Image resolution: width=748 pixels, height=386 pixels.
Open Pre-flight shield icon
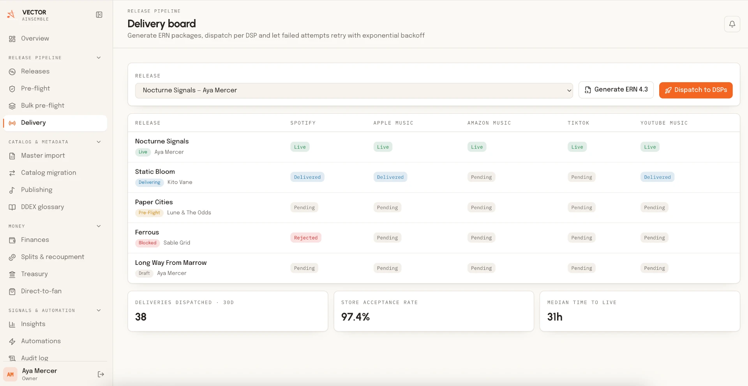tap(12, 89)
